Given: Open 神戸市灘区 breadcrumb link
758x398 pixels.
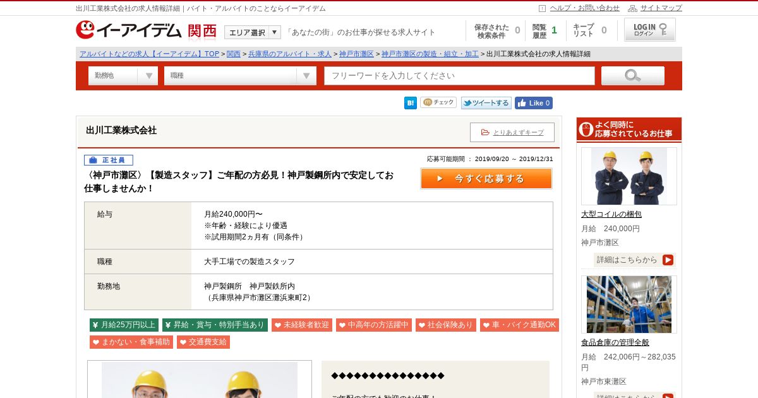Looking at the screenshot, I should [356, 54].
